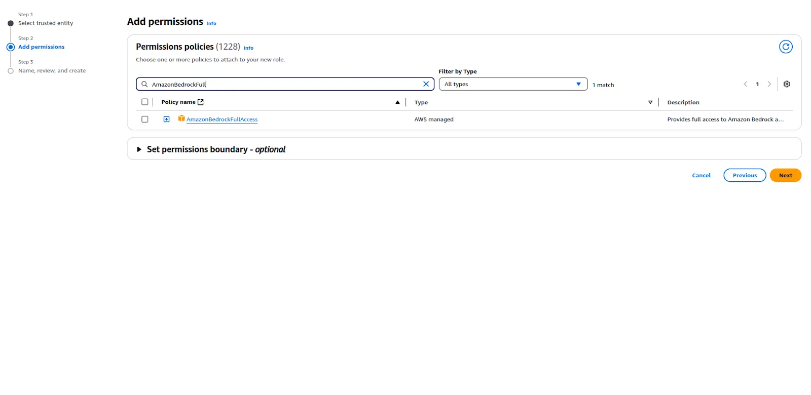Cancel role creation
The image size is (811, 395).
click(701, 175)
